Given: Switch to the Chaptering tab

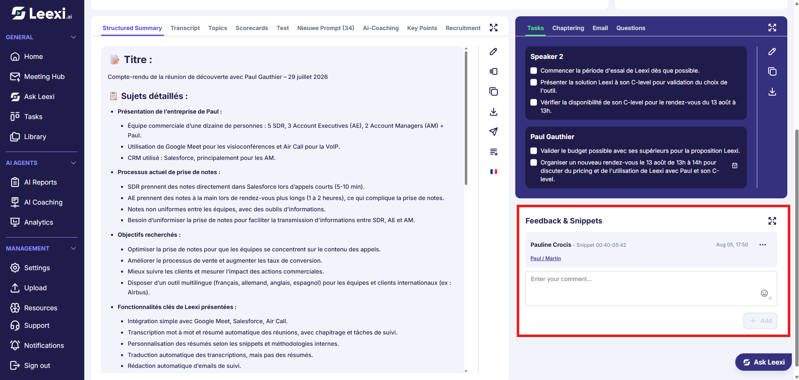Looking at the screenshot, I should click(x=568, y=28).
